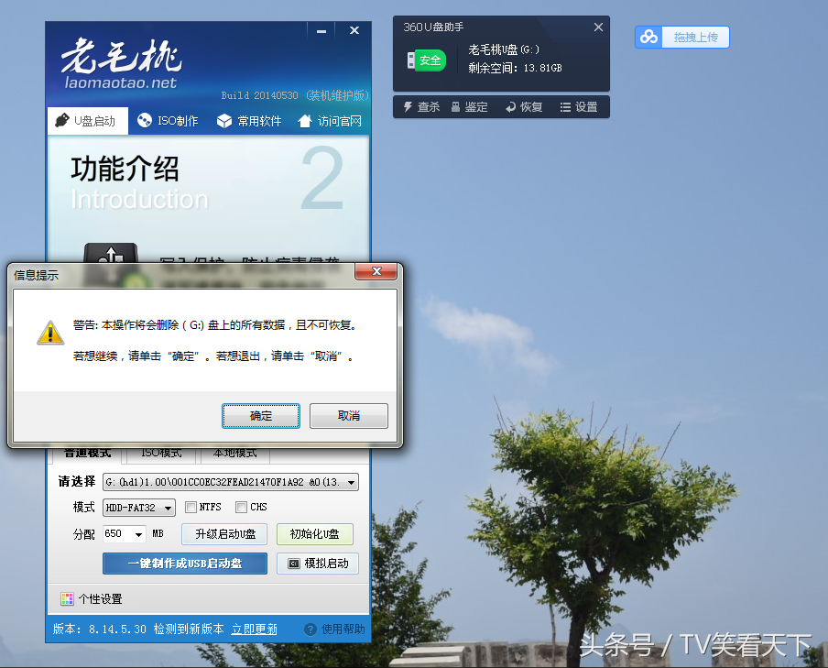Click the 初始化U盘 button
Screen dimensions: 828x668
click(315, 534)
